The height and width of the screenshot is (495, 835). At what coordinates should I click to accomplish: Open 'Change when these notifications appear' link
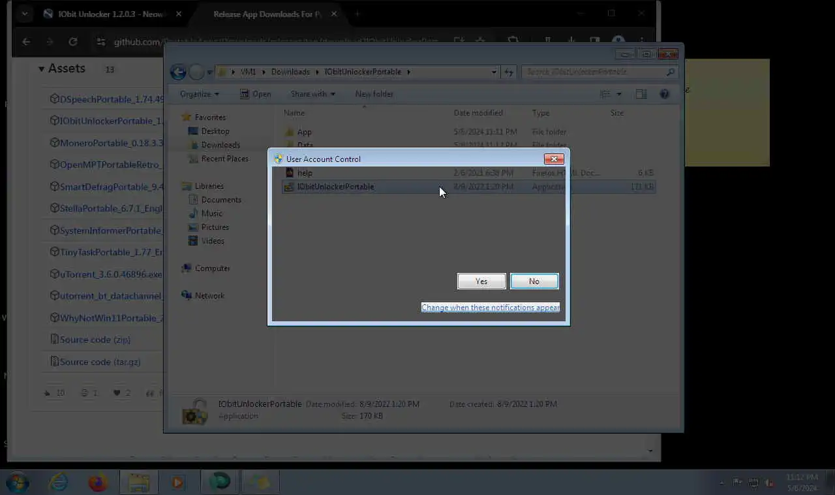[x=491, y=307]
